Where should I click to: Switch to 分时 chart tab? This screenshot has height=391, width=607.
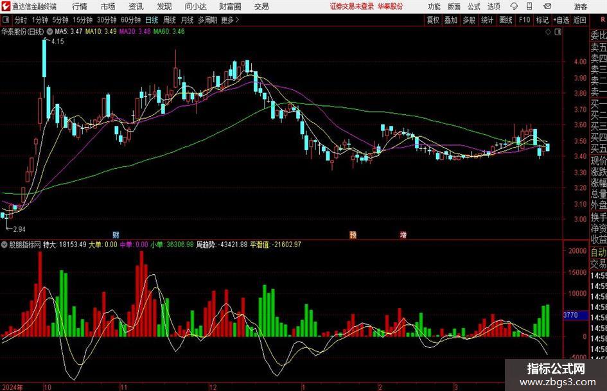click(21, 20)
